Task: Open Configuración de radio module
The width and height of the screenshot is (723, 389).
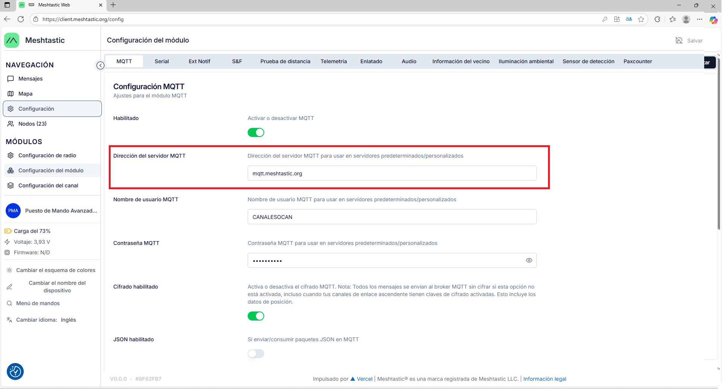Action: [47, 155]
